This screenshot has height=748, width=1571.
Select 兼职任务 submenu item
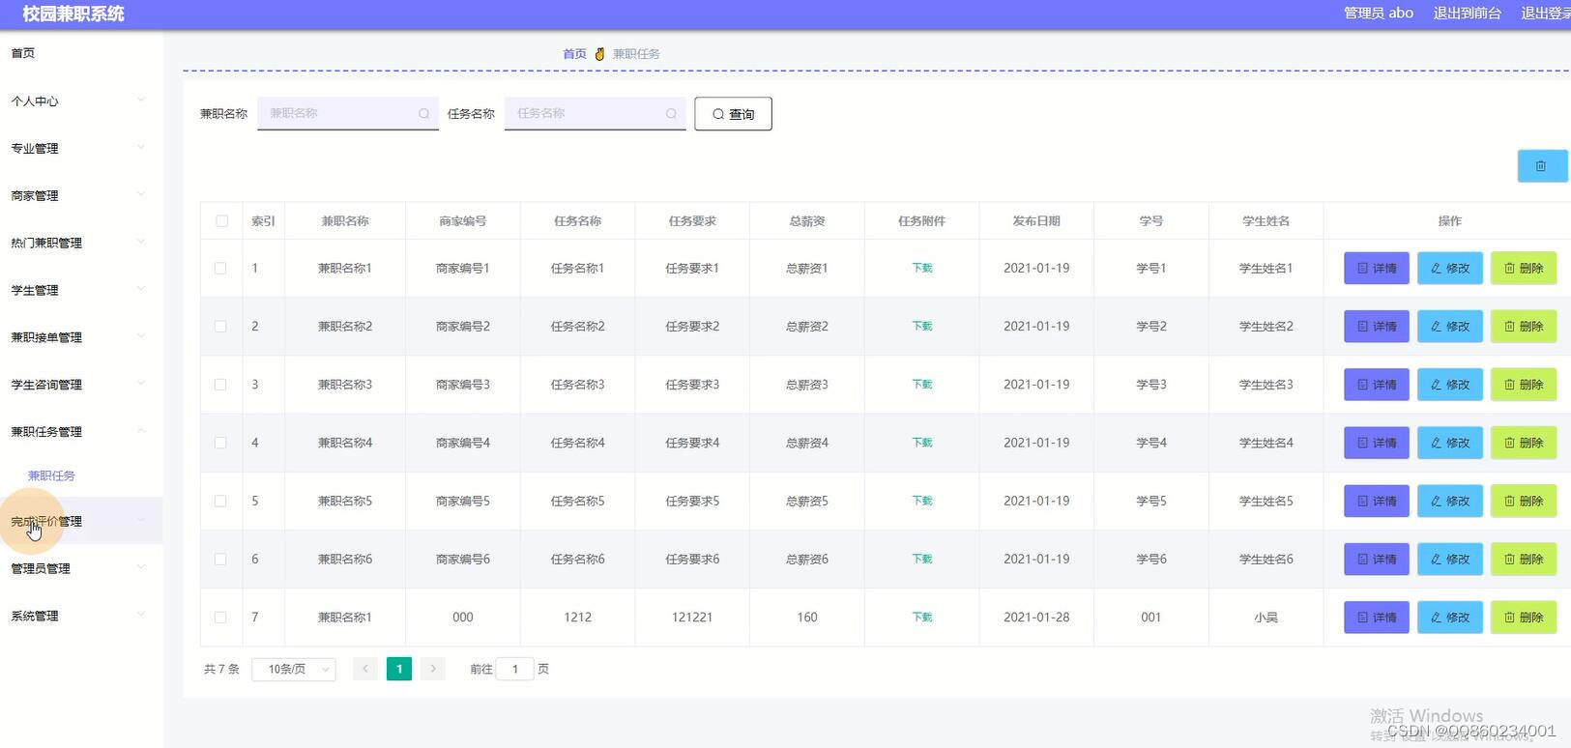point(51,475)
